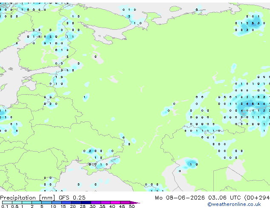Select the 5–10 mm legend color box
The height and width of the screenshot is (208, 270).
click(46, 202)
